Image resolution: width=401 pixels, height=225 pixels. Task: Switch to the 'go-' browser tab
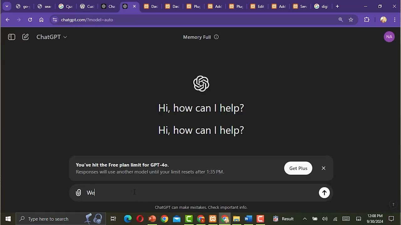pyautogui.click(x=23, y=6)
